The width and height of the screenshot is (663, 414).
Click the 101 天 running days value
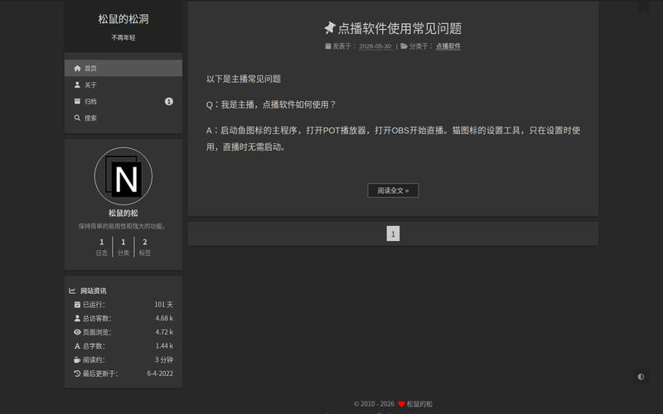pos(163,305)
